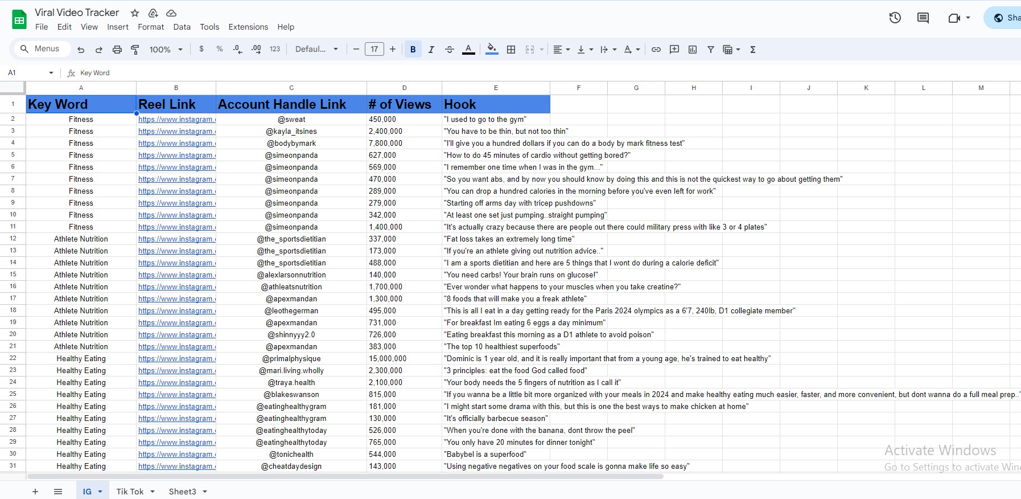Open the font family dropdown

317,50
